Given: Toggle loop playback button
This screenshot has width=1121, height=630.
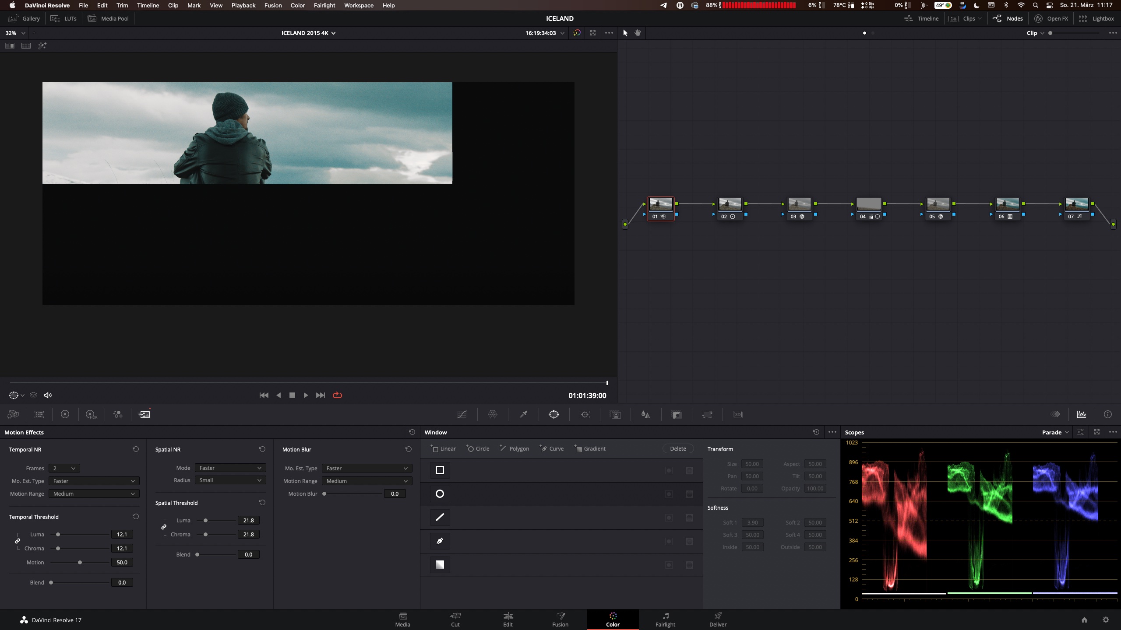Looking at the screenshot, I should coord(337,395).
